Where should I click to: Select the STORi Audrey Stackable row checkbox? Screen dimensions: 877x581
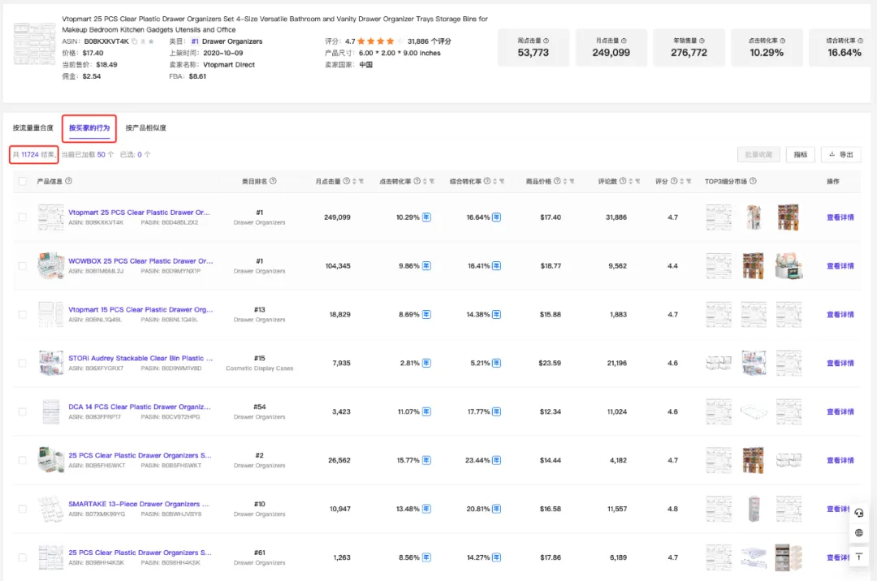[23, 364]
